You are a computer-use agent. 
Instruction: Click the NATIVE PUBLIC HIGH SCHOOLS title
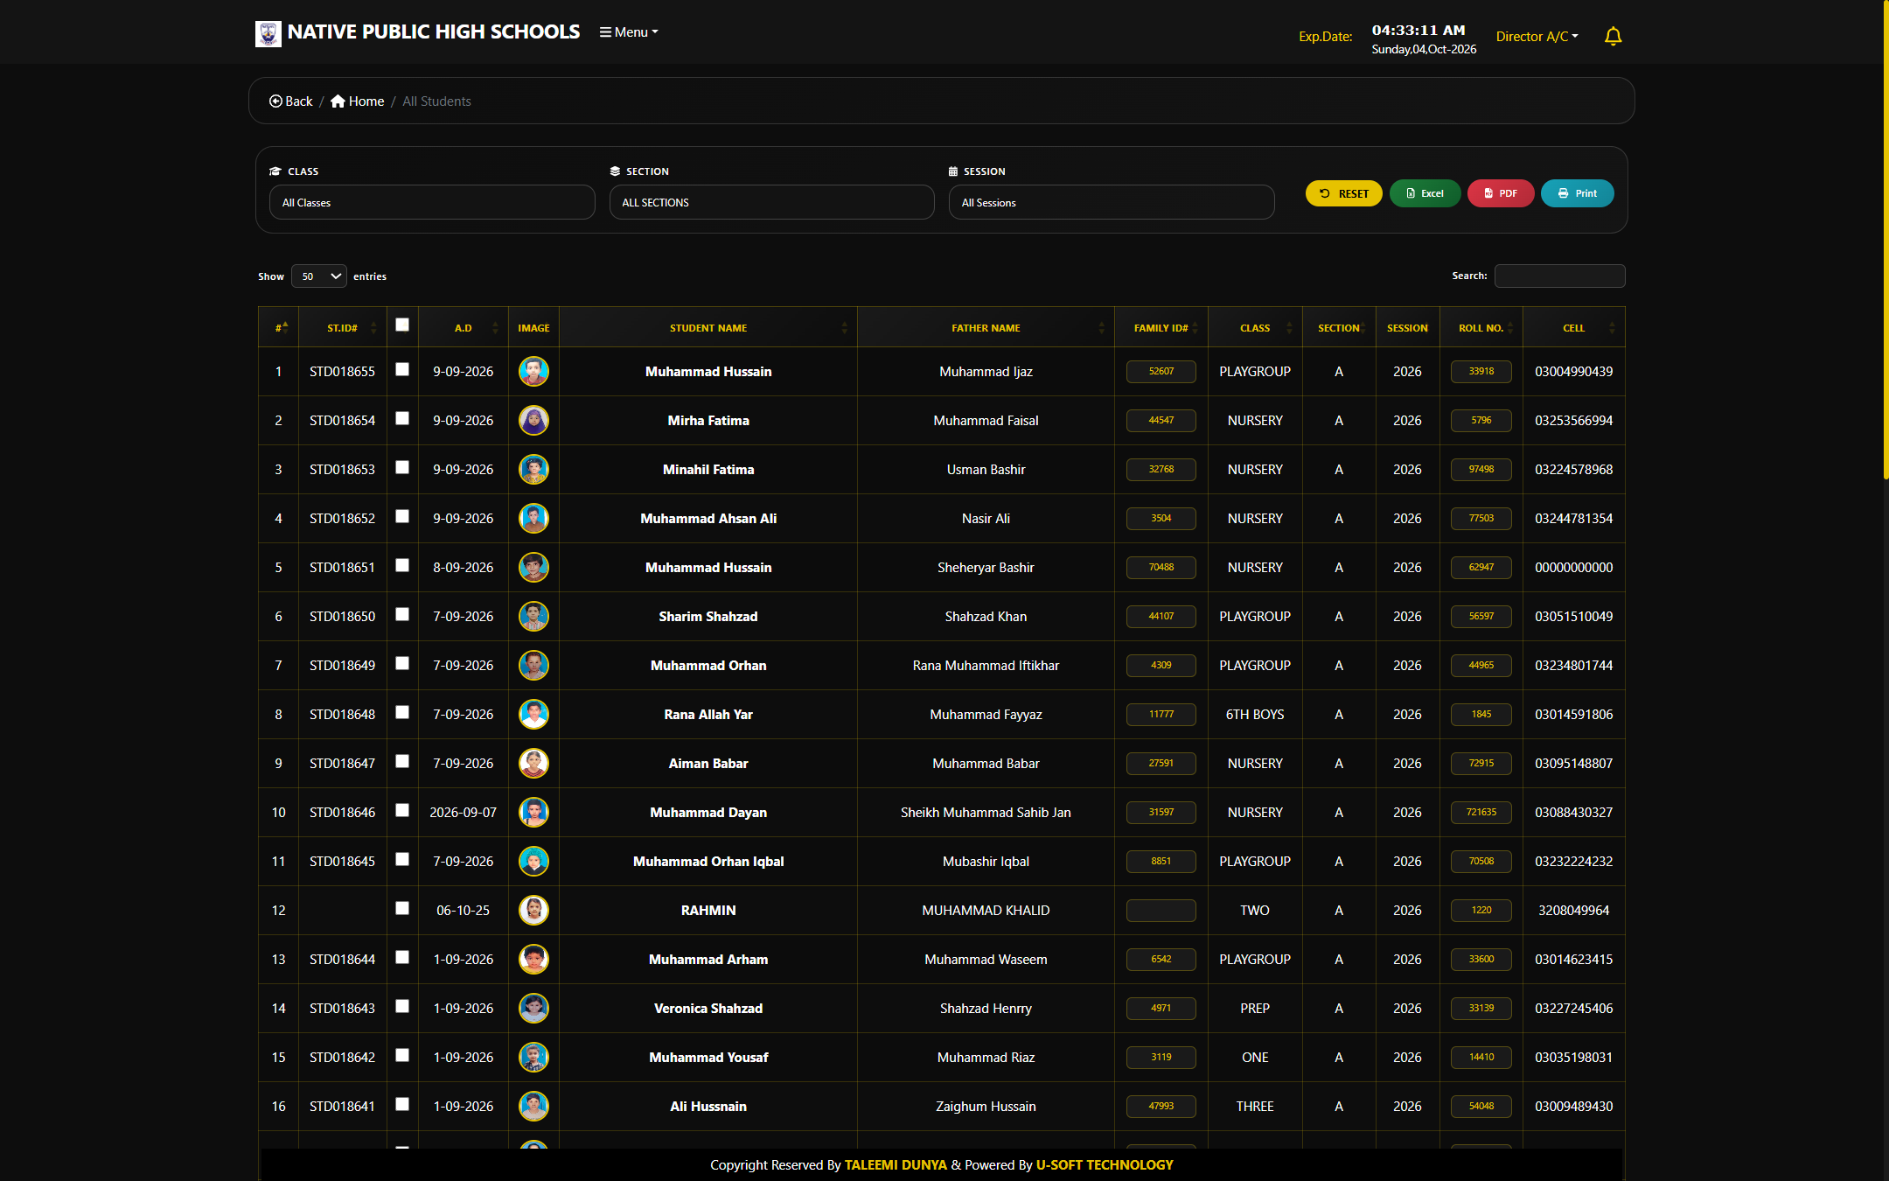434,31
